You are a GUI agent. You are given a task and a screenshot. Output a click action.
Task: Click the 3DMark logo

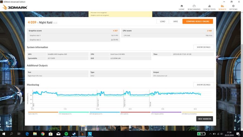(15, 7)
